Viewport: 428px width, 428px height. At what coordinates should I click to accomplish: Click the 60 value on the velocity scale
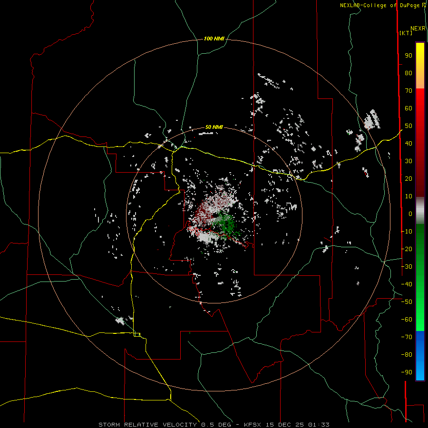[x=409, y=108]
